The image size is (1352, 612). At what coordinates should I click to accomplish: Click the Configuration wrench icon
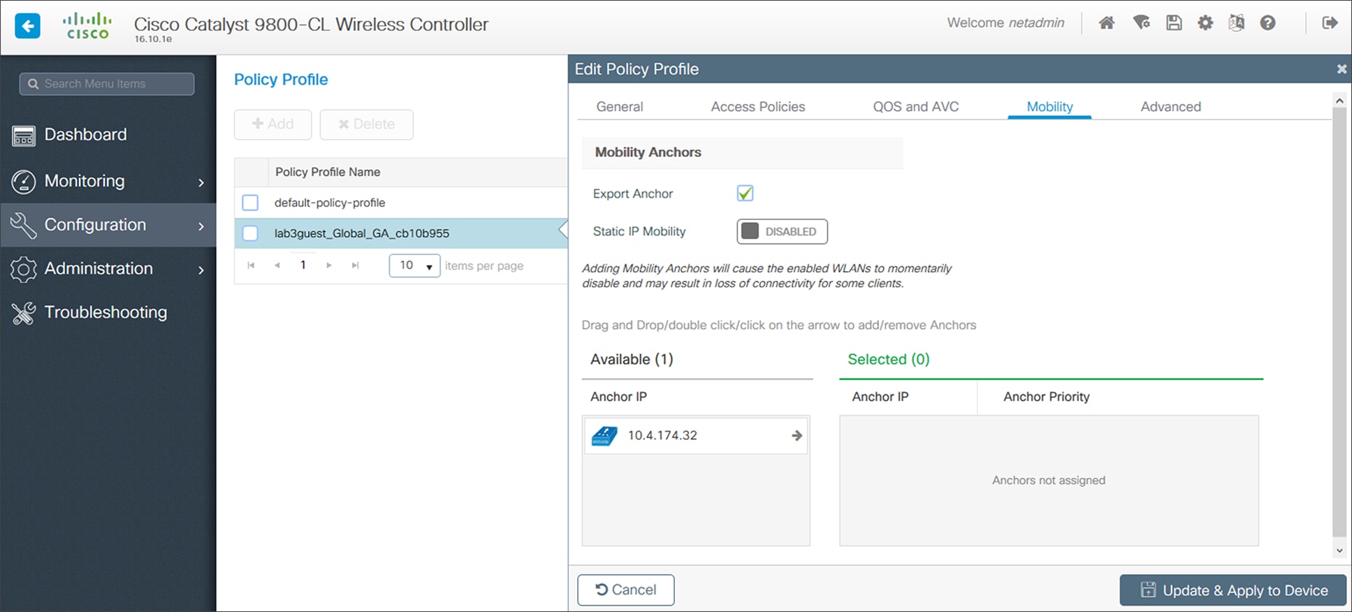pyautogui.click(x=24, y=225)
